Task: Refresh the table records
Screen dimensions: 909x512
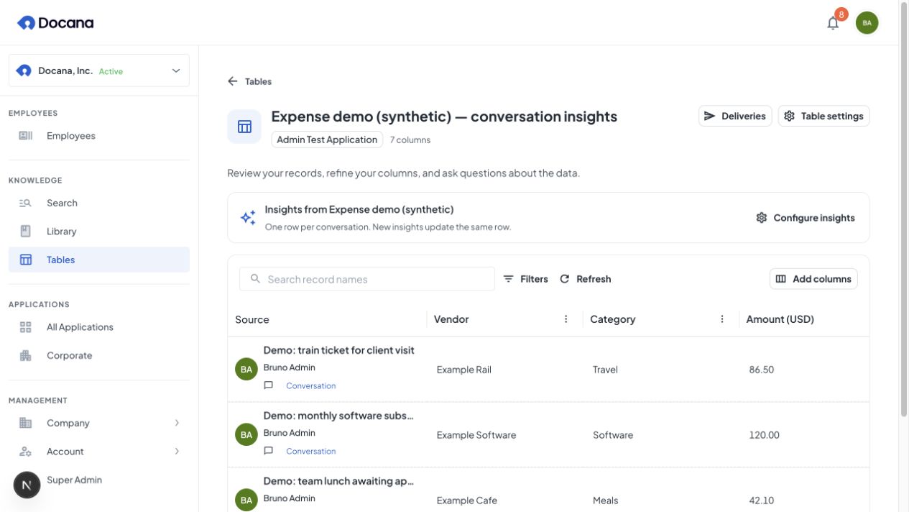Action: pos(585,279)
